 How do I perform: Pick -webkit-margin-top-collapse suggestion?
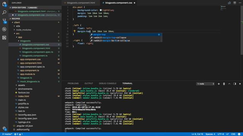click(x=126, y=38)
